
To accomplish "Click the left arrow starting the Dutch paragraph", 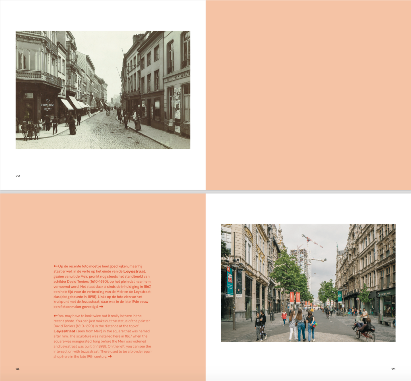I will pos(55,266).
